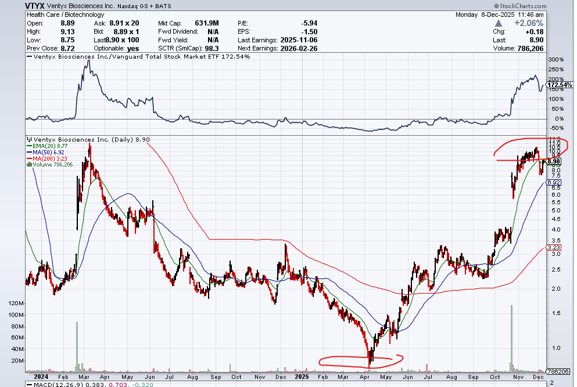This screenshot has height=387, width=577.
Task: Click the MA(200) 3.23 legend entry
Action: point(47,158)
